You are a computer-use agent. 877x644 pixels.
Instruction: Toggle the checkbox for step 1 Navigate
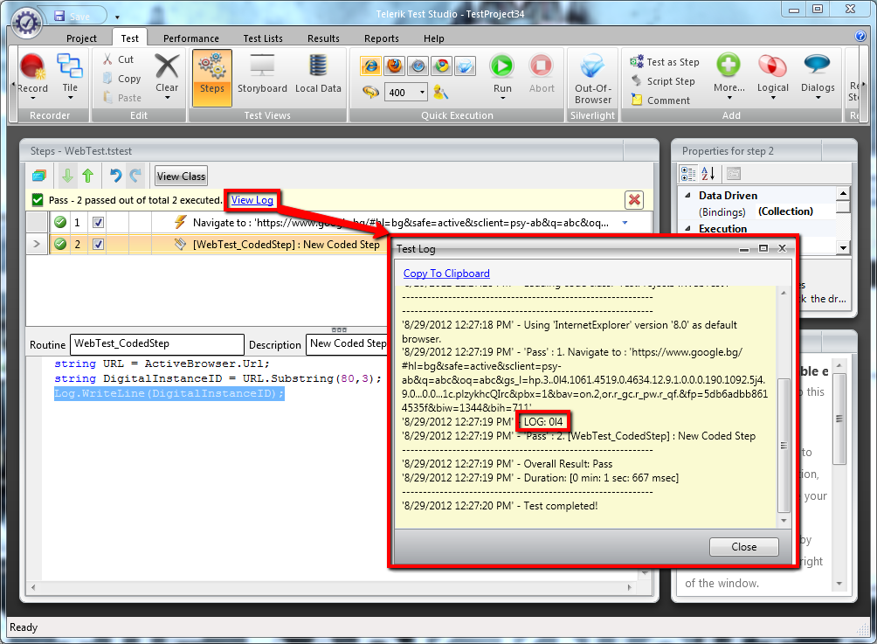pos(98,222)
